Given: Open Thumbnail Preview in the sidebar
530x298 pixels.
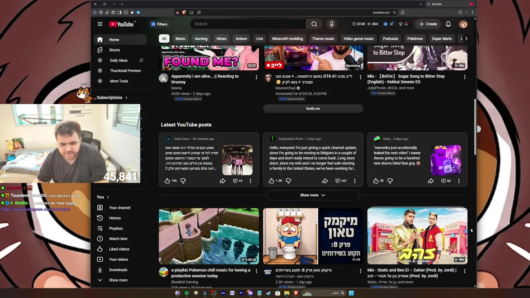Looking at the screenshot, I should [120, 71].
